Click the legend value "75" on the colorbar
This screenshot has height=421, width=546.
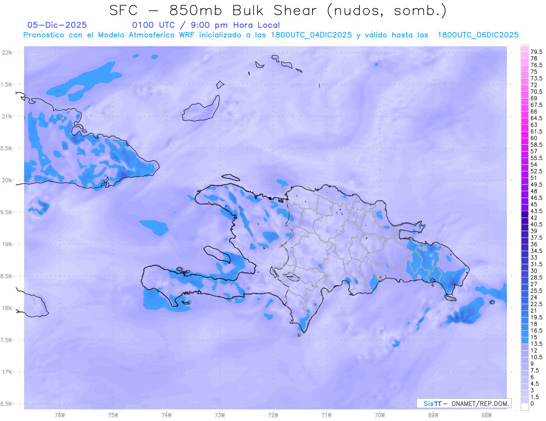point(534,72)
